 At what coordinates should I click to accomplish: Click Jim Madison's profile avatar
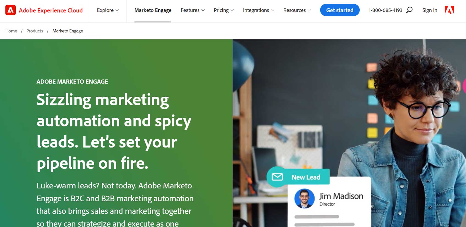pos(304,199)
